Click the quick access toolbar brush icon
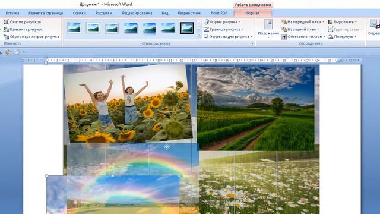Viewport: 380px width, 214px height. pyautogui.click(x=7, y=52)
